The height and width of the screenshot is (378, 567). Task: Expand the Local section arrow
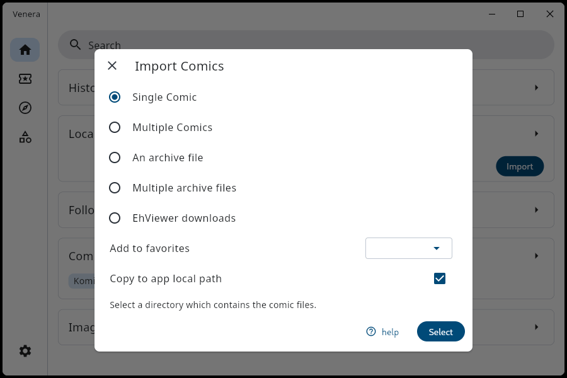[x=536, y=134]
